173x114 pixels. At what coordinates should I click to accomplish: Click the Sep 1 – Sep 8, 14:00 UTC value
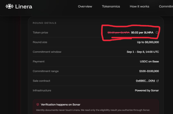click(x=143, y=52)
